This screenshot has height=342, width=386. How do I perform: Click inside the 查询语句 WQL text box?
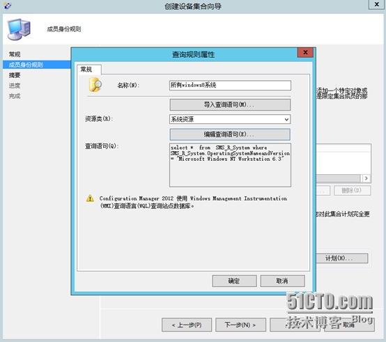(230, 165)
